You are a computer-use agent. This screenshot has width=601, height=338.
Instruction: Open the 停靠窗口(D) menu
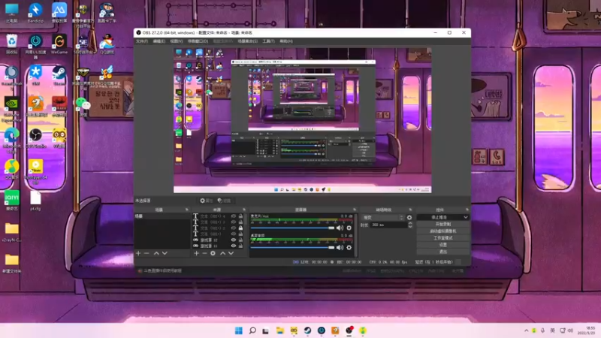[x=198, y=41]
